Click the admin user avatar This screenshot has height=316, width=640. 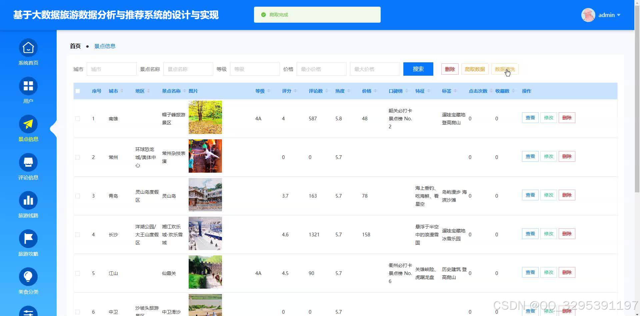click(x=588, y=15)
